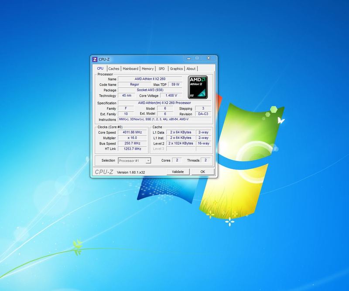Switch to the CPU tab
The width and height of the screenshot is (349, 291).
(100, 68)
